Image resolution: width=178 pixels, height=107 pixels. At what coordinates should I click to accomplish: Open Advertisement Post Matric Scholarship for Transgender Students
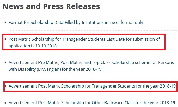click(92, 86)
